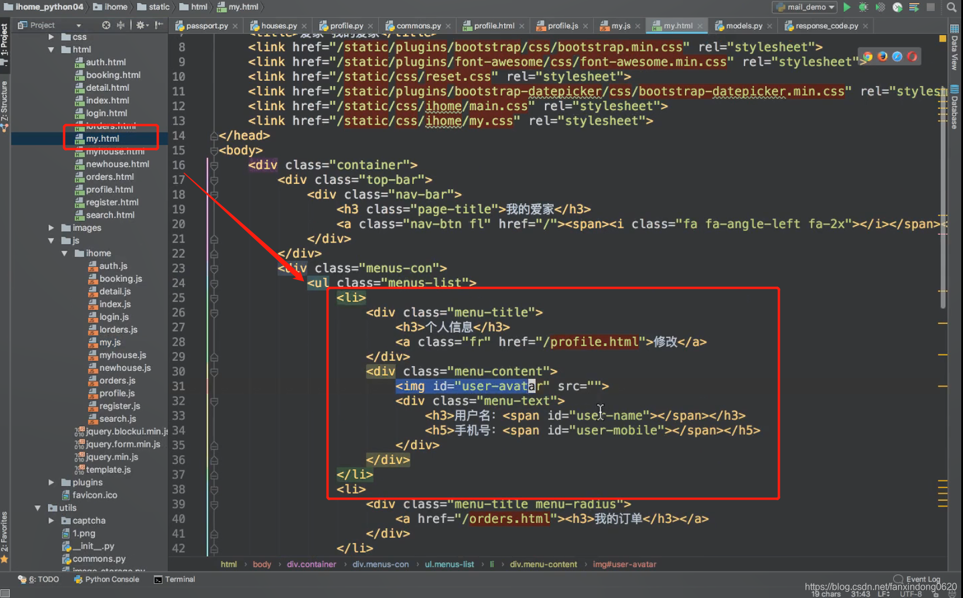Click UTF-8 encoding in status bar
The height and width of the screenshot is (598, 963).
pos(911,594)
